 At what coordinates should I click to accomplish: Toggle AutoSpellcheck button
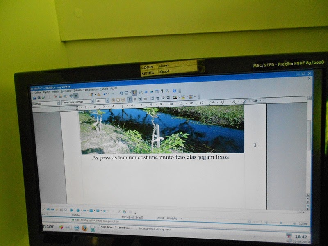click(x=76, y=96)
